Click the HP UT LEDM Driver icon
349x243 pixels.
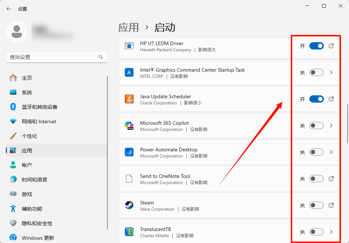click(x=129, y=46)
